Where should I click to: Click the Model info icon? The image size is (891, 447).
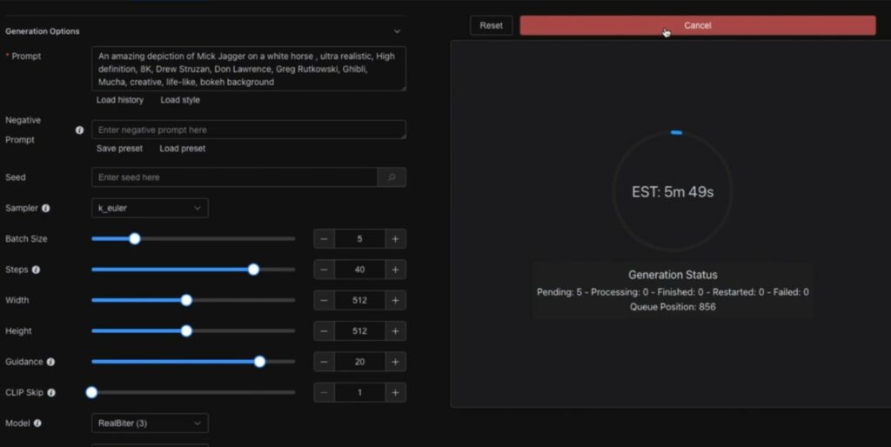(37, 424)
